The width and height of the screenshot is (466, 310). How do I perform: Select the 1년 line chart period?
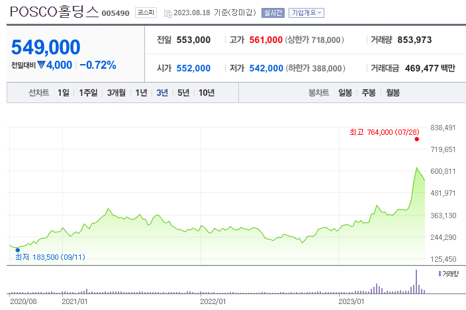pos(141,93)
